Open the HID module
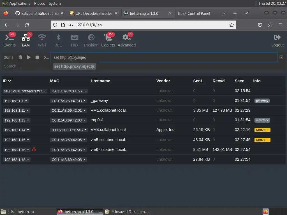This screenshot has width=287, height=215. [x=74, y=41]
